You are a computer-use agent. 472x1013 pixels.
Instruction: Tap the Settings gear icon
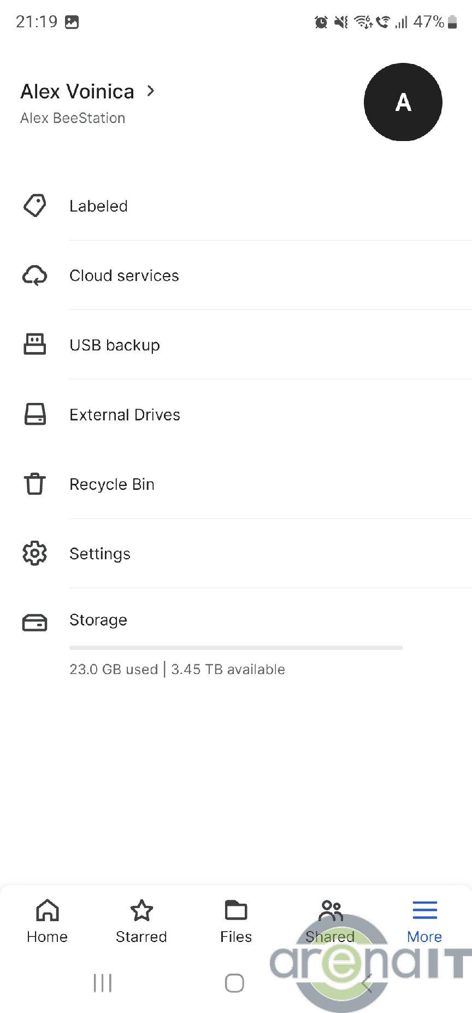point(34,553)
